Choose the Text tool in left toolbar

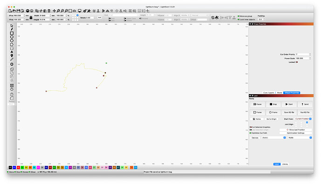pos(12,52)
